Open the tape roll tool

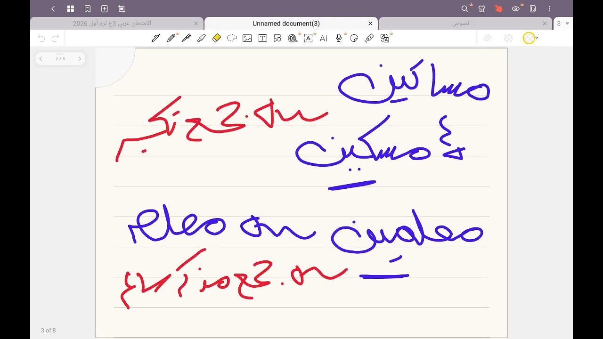(293, 38)
